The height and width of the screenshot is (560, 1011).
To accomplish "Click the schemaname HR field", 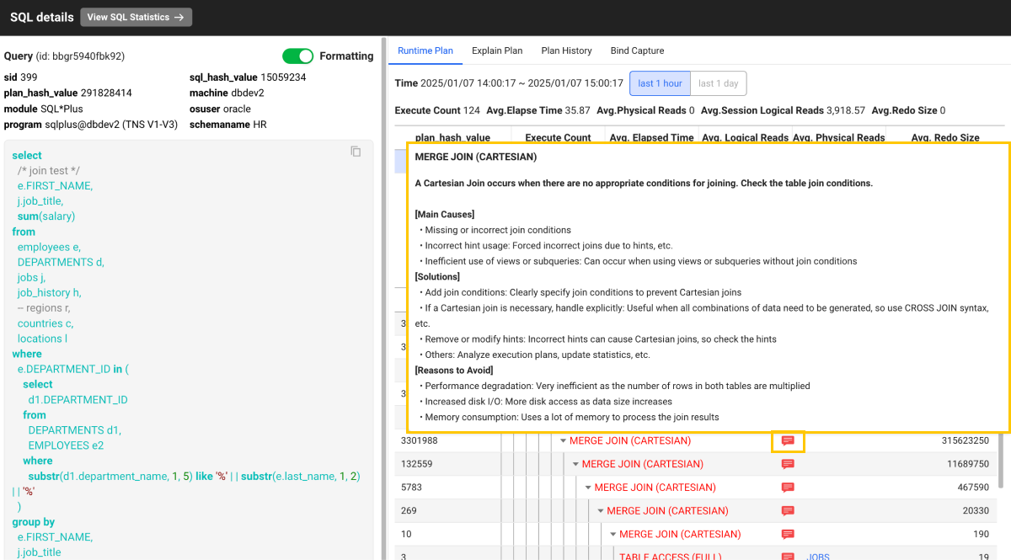I will (x=227, y=125).
